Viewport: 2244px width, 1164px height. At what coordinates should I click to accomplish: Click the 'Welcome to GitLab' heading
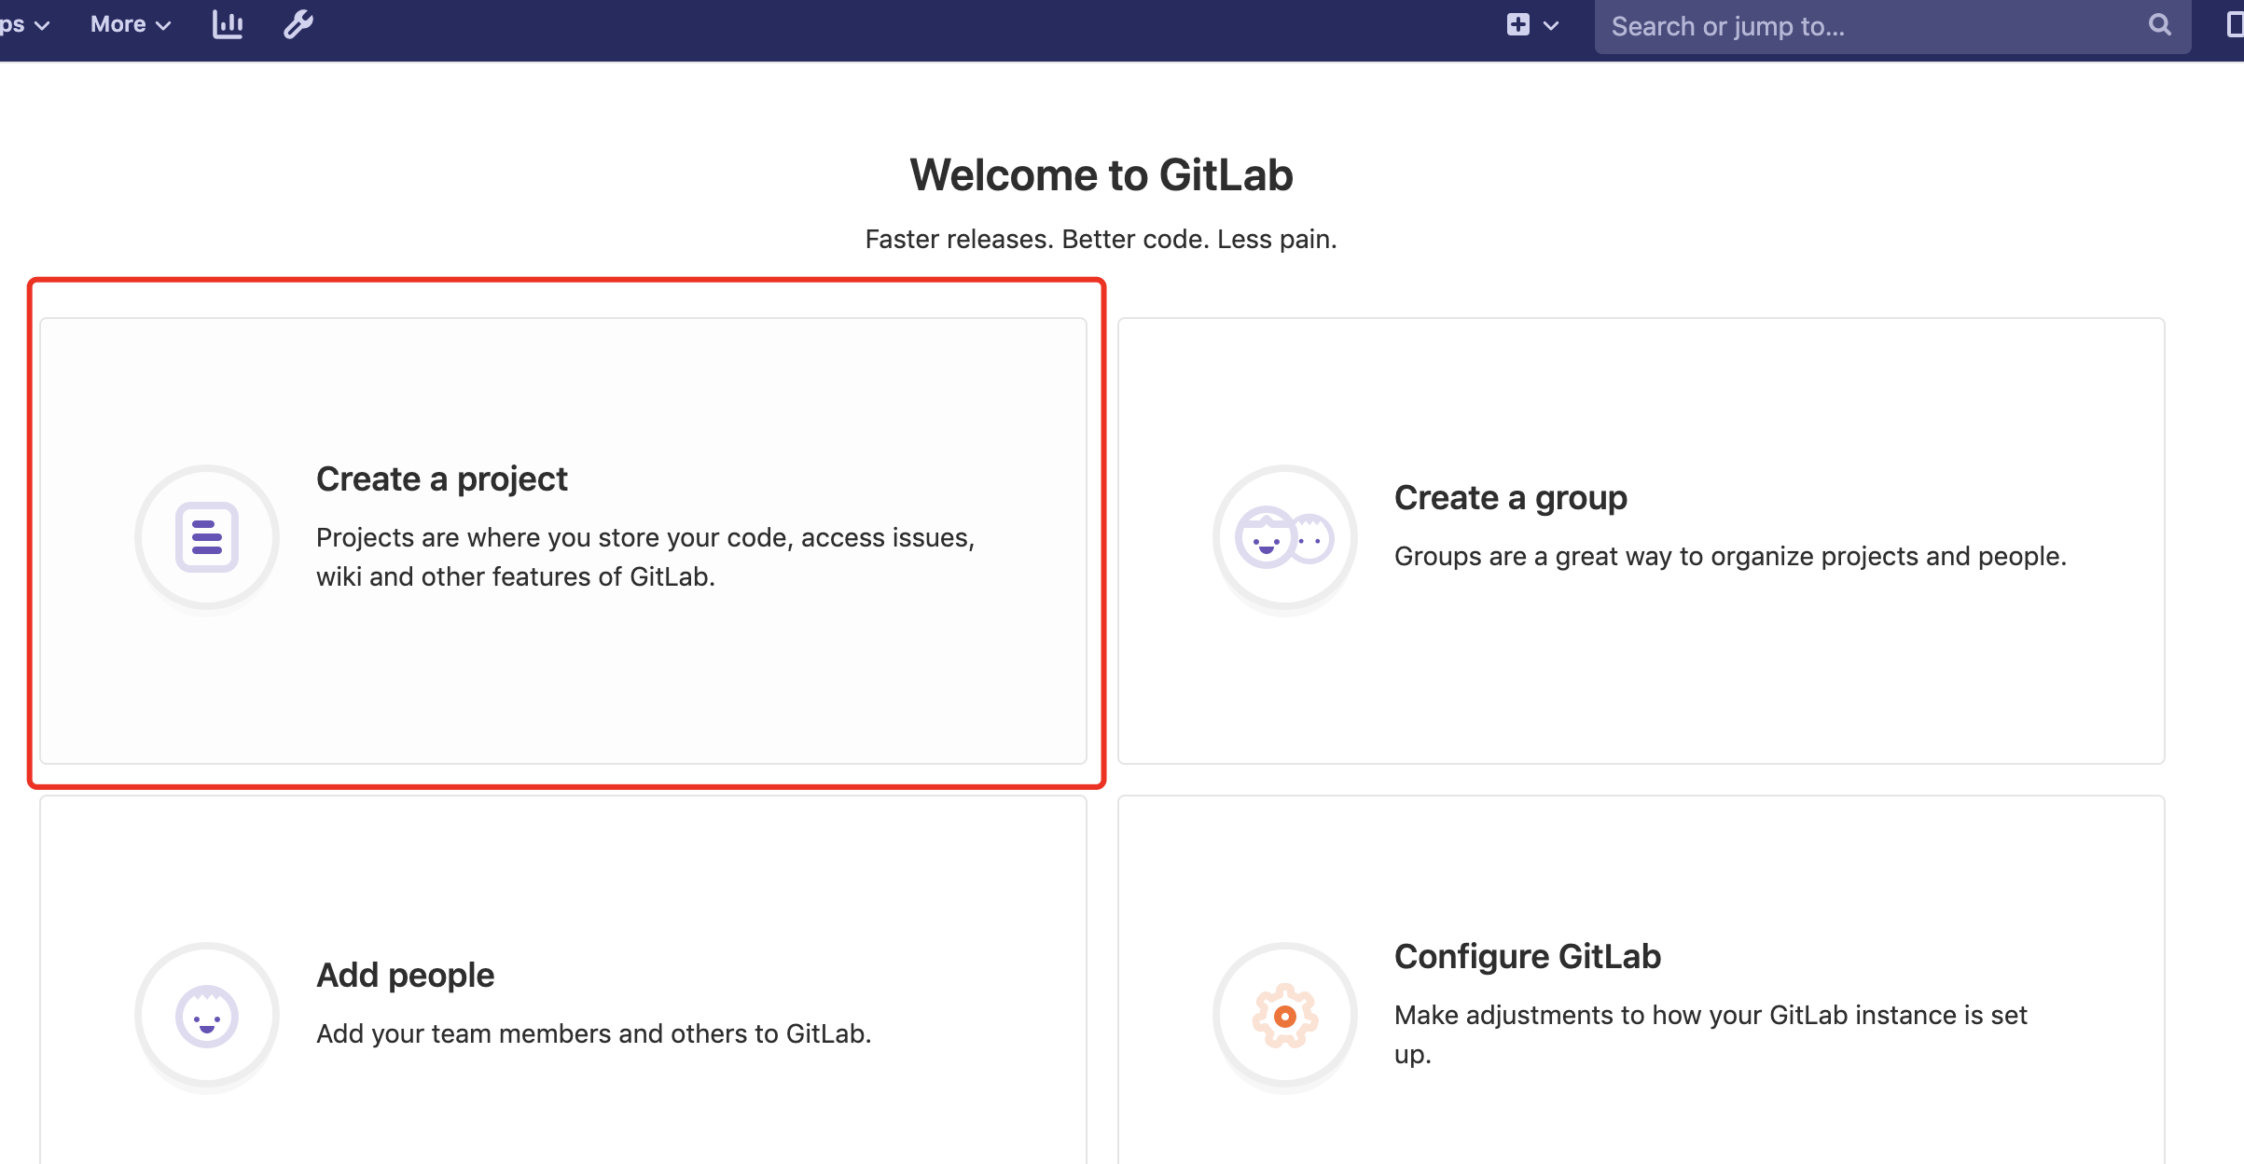tap(1101, 175)
